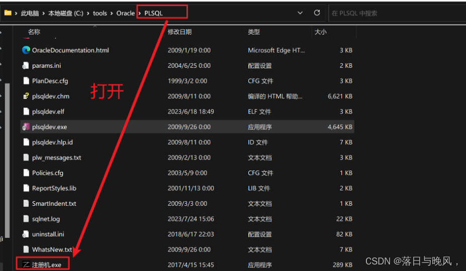This screenshot has height=271, width=466.
Task: Click type ELF 文件 for plsqldev.elf
Action: [259, 111]
